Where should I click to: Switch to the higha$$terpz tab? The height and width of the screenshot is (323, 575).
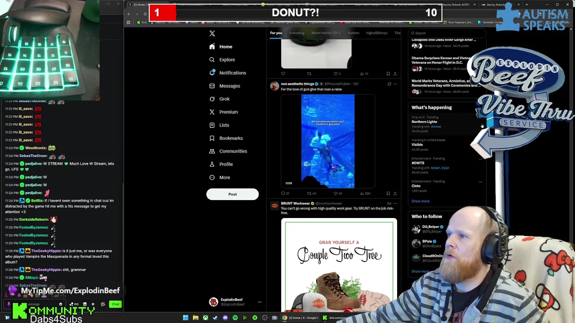coord(376,33)
